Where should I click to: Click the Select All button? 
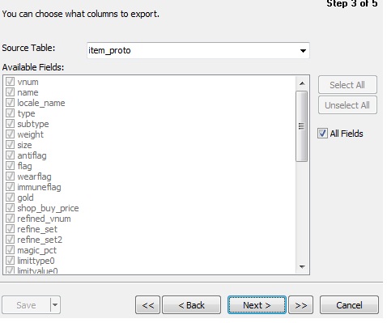pos(347,85)
